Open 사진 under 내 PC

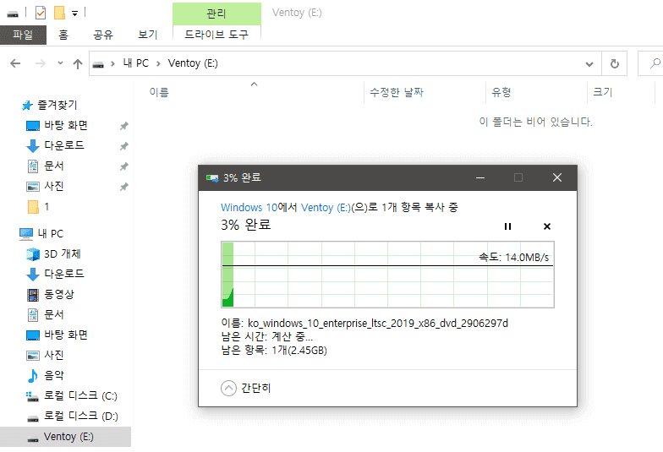click(54, 355)
